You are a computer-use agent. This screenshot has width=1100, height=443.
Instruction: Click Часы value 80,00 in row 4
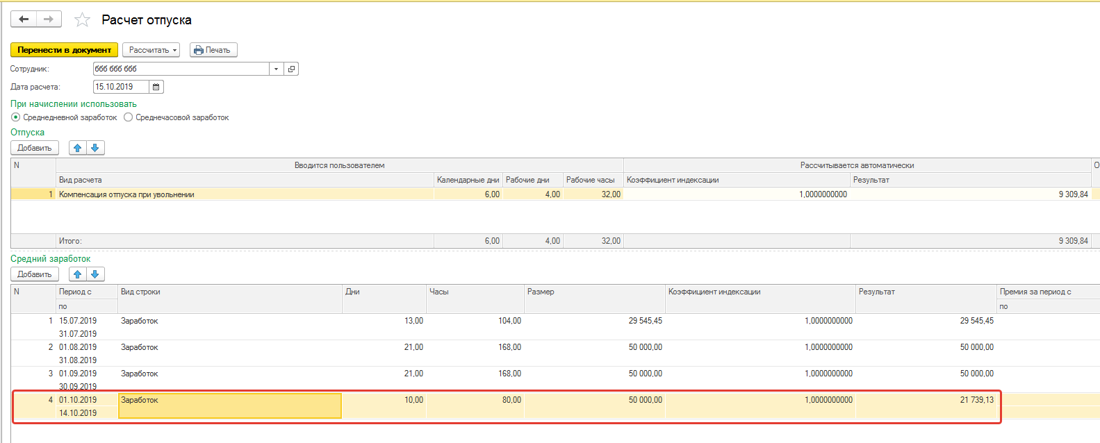(x=511, y=400)
